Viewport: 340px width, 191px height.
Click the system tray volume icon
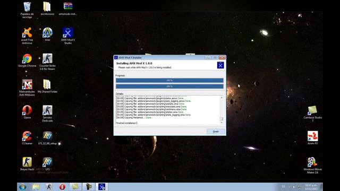tap(294, 187)
